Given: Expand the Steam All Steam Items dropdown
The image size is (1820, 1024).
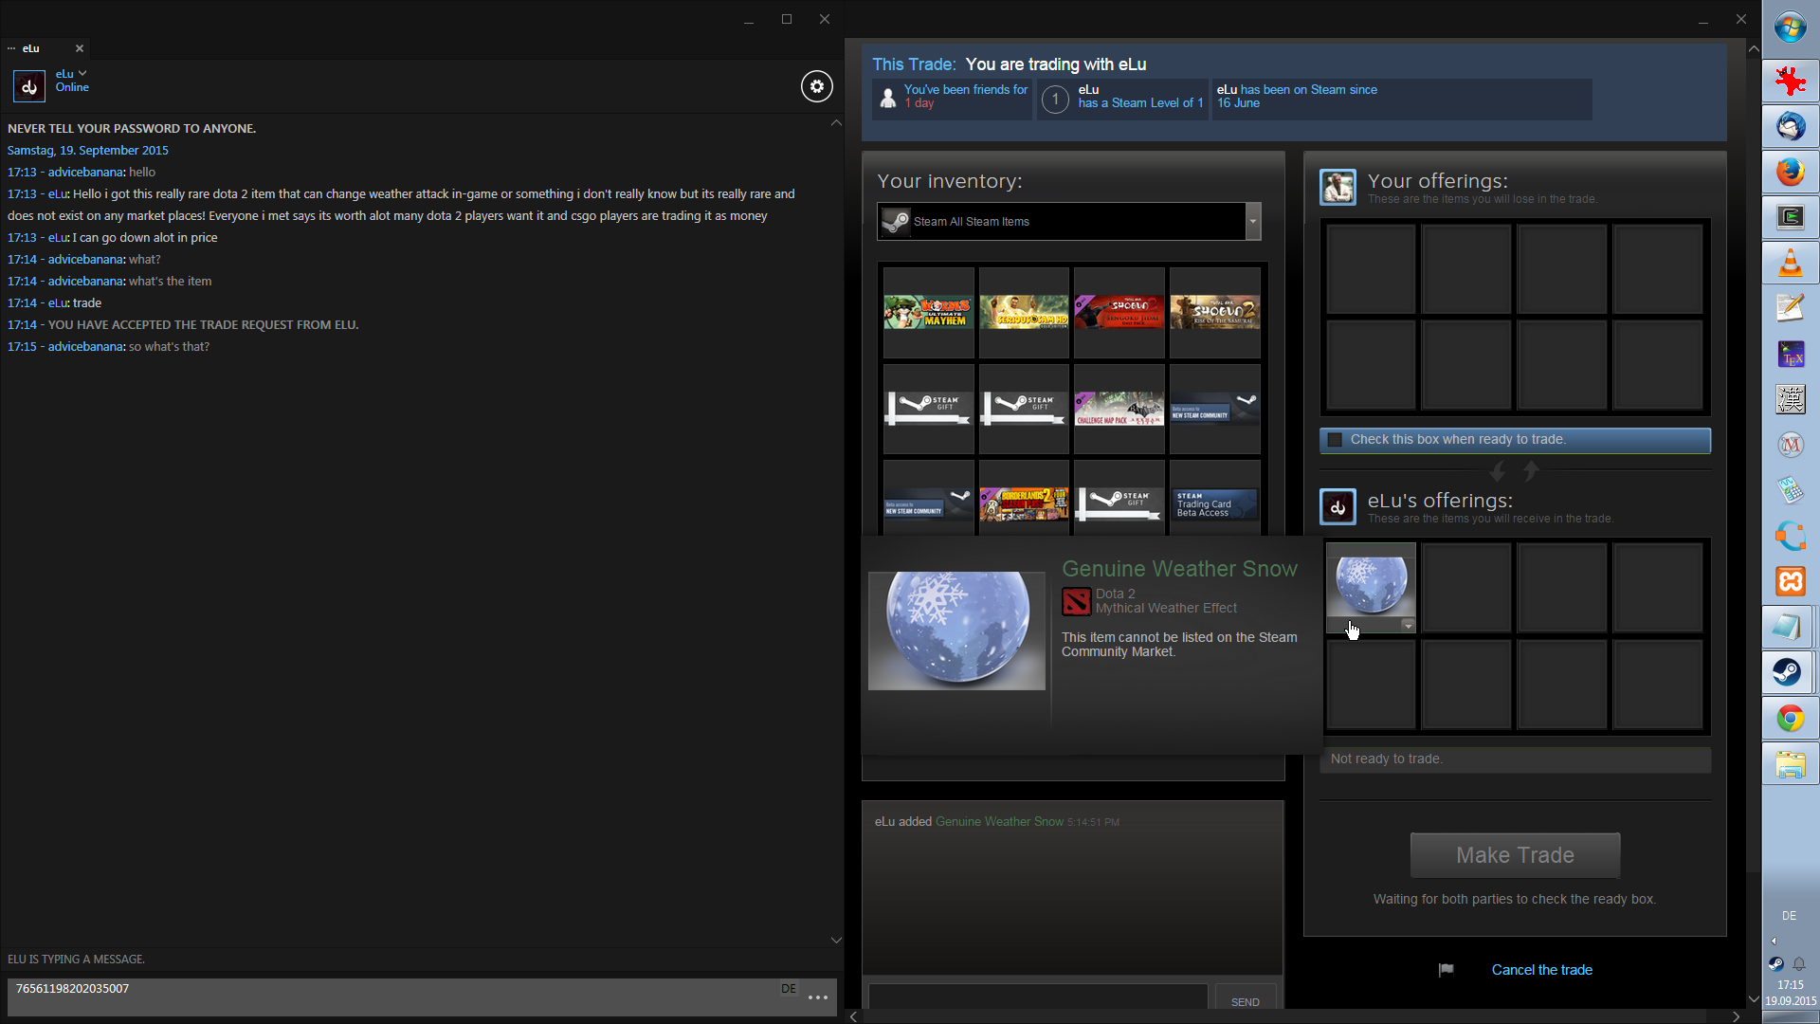Looking at the screenshot, I should tap(1252, 222).
